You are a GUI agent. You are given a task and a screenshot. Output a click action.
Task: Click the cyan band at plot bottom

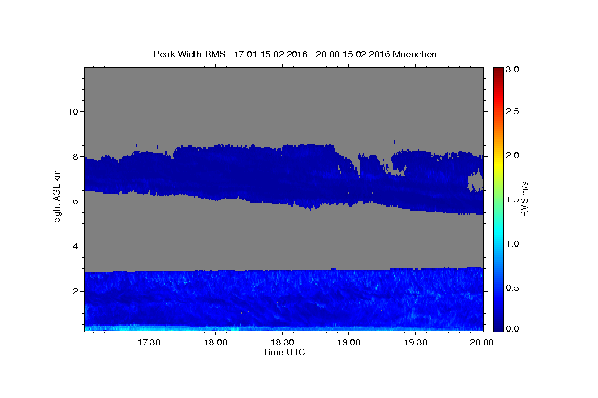click(284, 328)
